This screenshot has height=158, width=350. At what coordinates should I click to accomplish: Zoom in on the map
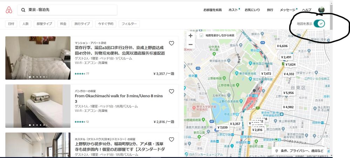[x=190, y=36]
